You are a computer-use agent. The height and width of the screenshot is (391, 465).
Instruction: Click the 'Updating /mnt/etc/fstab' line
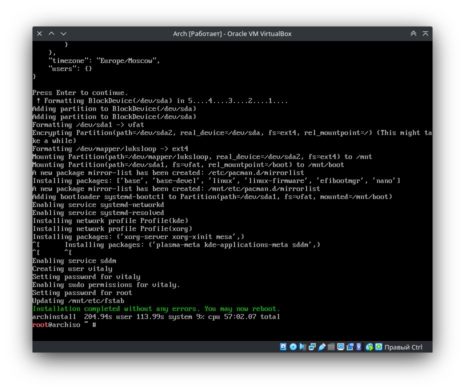click(x=78, y=301)
